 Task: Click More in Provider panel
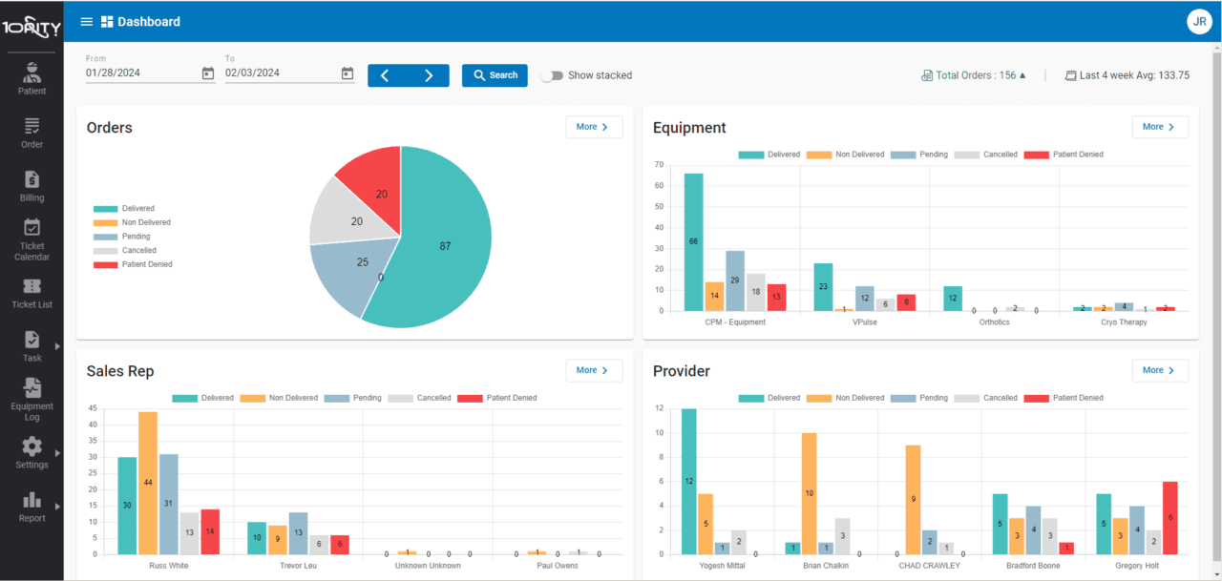1160,370
